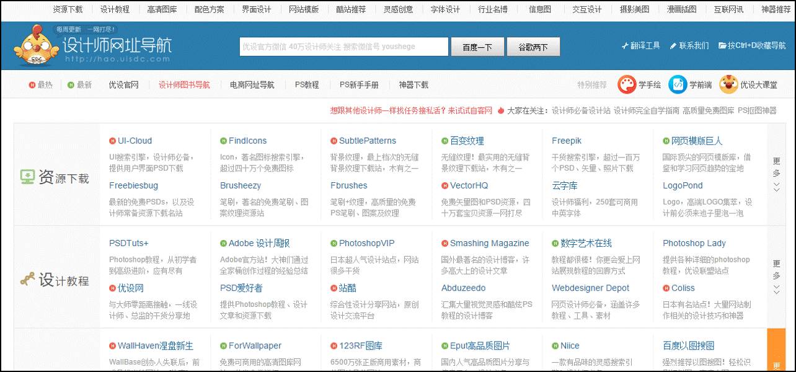
Task: Select the blue code icon for 学前端
Action: pos(677,84)
